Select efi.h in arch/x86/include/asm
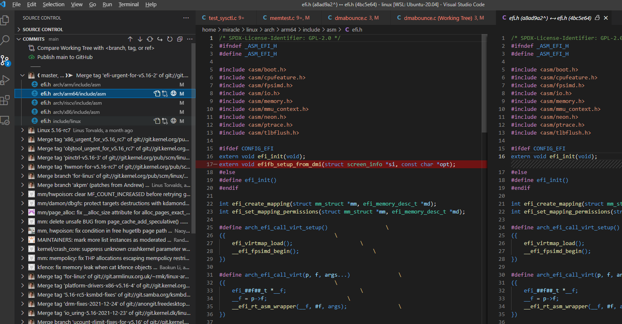The height and width of the screenshot is (324, 622). point(105,112)
